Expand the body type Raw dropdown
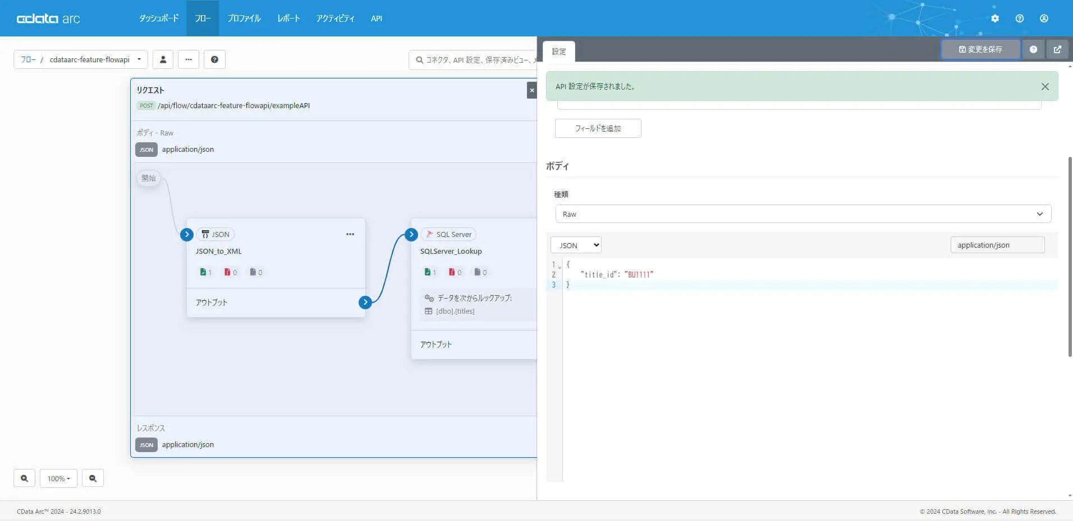The height and width of the screenshot is (521, 1073). click(803, 214)
